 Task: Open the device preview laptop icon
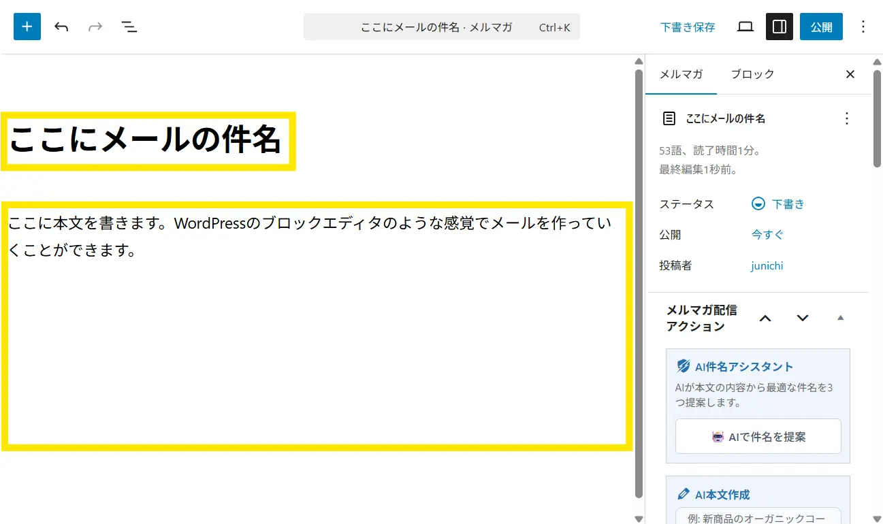(x=745, y=27)
